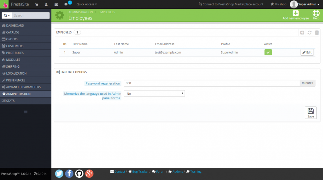The height and width of the screenshot is (180, 323).
Task: Open the Facebook social icon
Action: click(x=69, y=174)
